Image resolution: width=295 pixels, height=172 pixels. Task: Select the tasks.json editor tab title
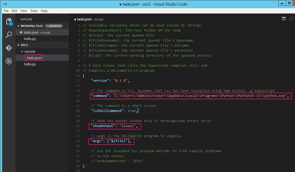tap(84, 19)
